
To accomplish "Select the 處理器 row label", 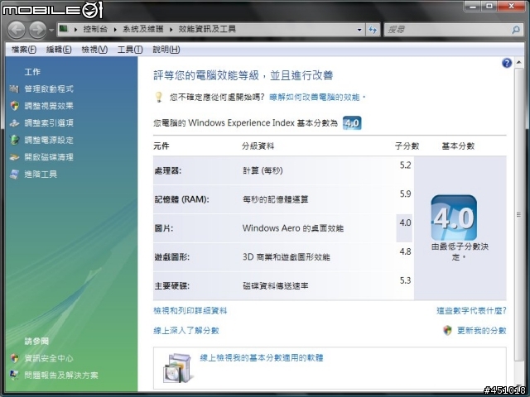I will 168,171.
